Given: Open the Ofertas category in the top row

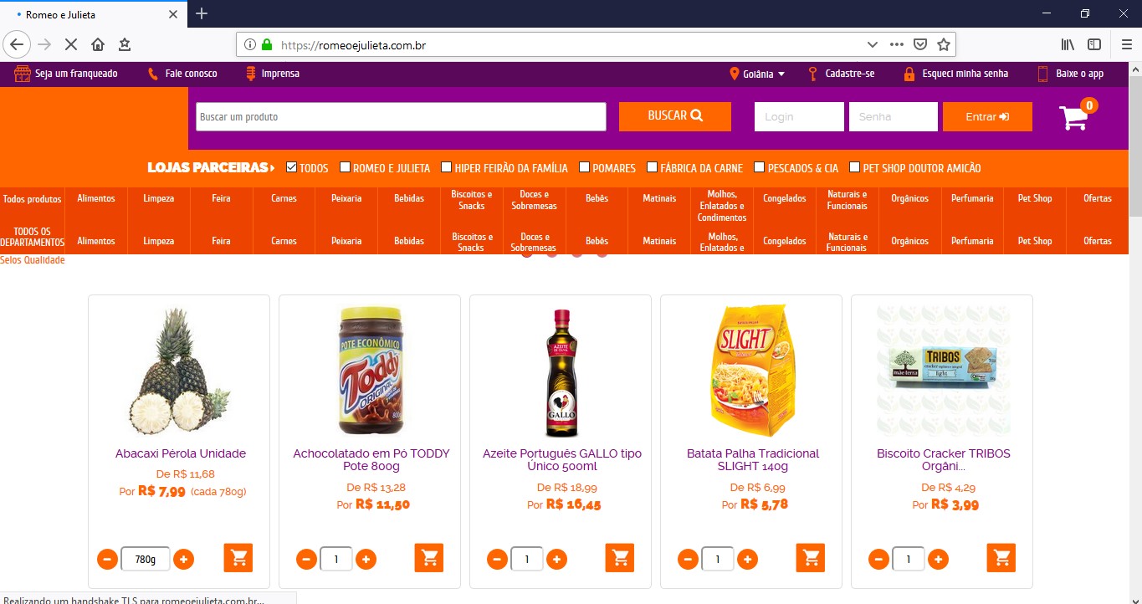Looking at the screenshot, I should click(x=1098, y=198).
